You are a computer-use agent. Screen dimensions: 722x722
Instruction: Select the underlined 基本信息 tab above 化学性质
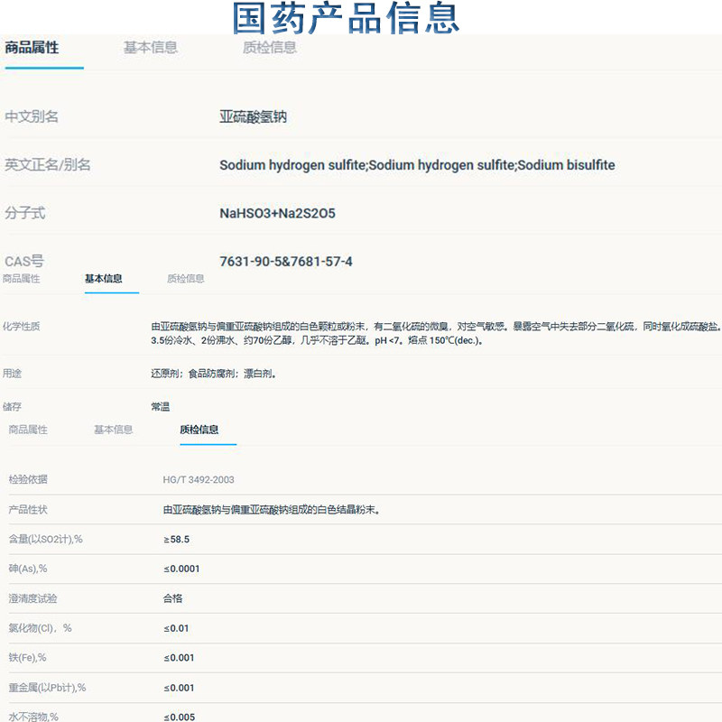[x=104, y=279]
